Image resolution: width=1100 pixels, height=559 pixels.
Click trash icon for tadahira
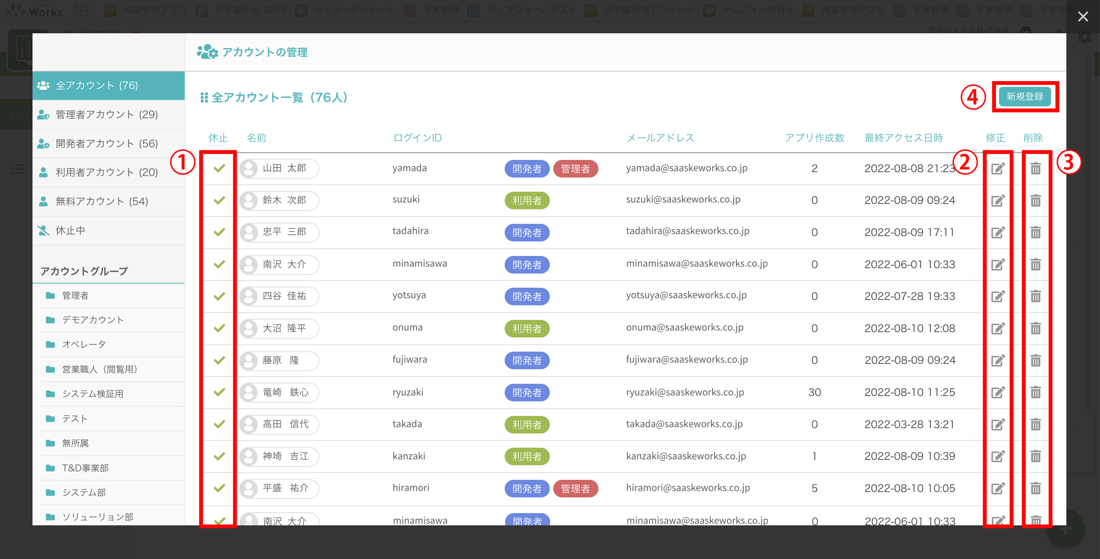coord(1035,233)
